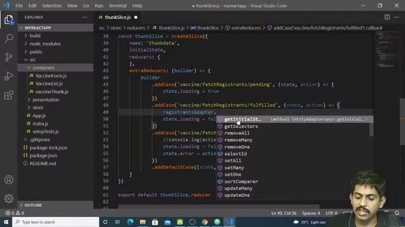Open the Terminal menu
Image resolution: width=405 pixels, height=227 pixels.
pos(118,6)
